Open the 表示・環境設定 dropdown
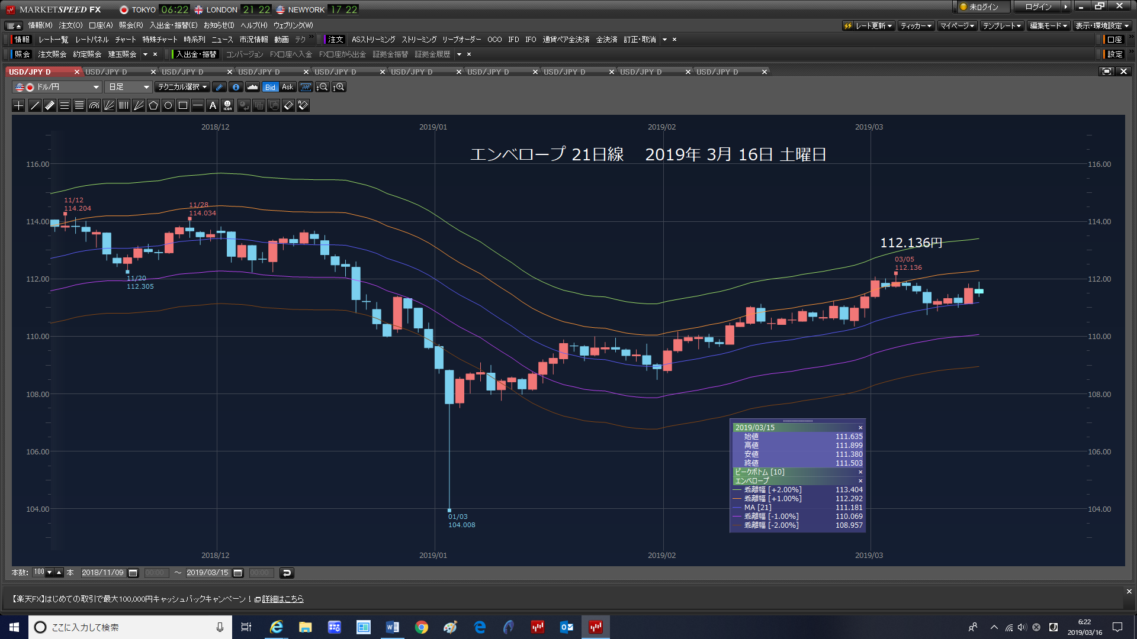1137x639 pixels. coord(1102,25)
